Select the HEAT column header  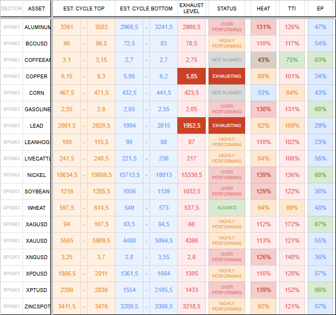coord(263,9)
